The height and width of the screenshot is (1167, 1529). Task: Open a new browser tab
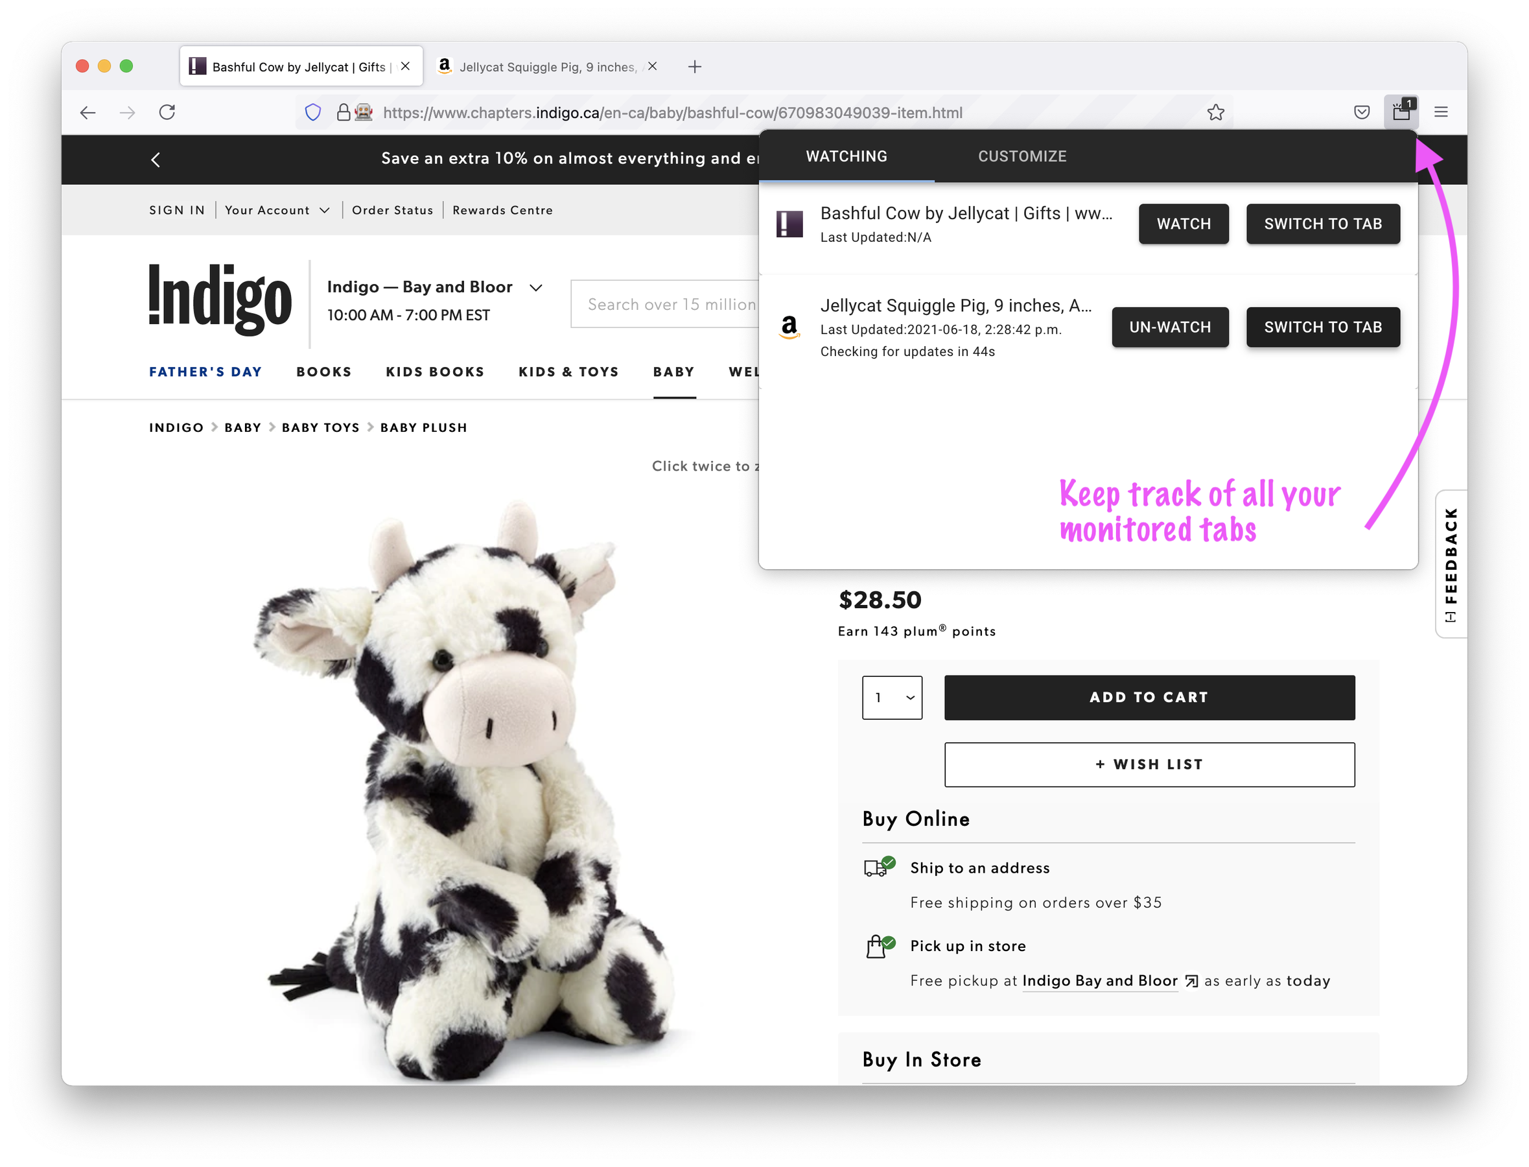(x=694, y=67)
